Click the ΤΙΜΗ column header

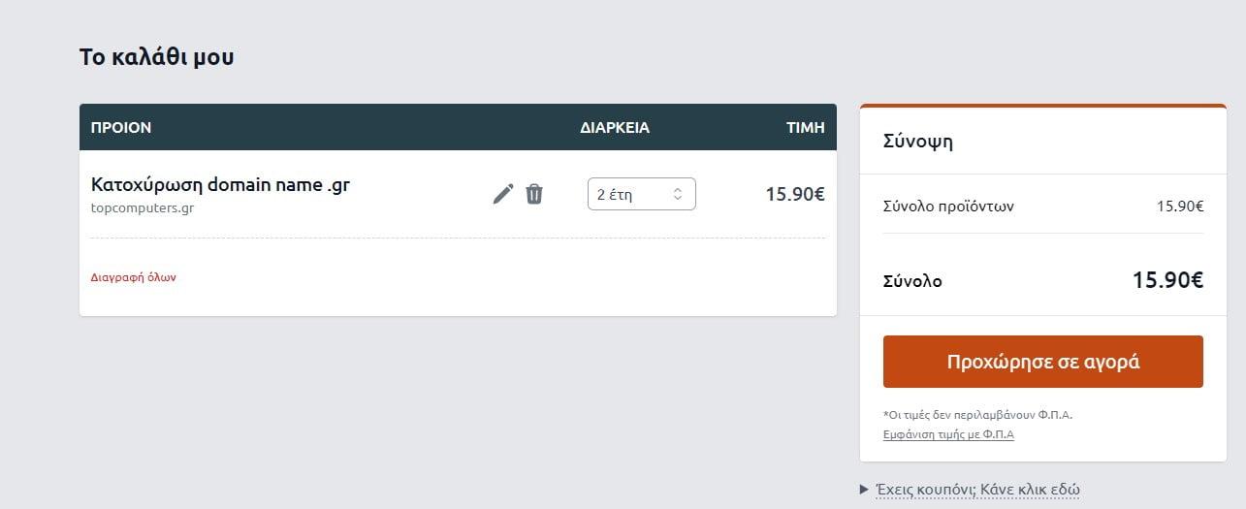click(805, 127)
